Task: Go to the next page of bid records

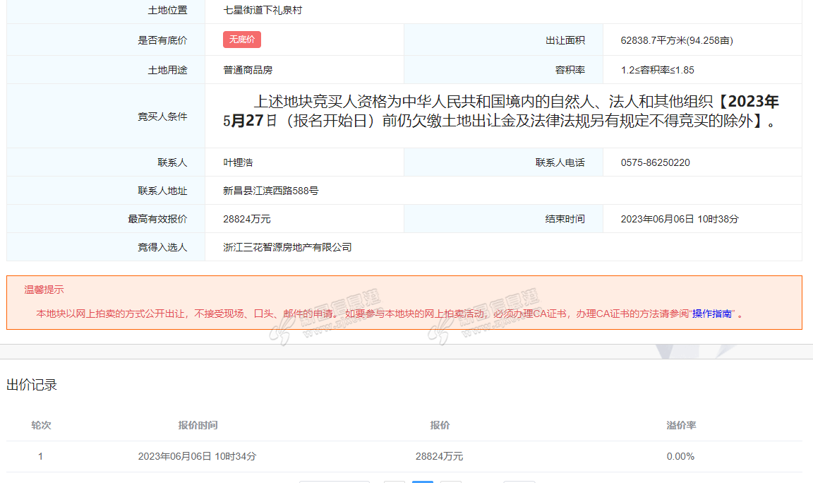Action: coord(450,482)
